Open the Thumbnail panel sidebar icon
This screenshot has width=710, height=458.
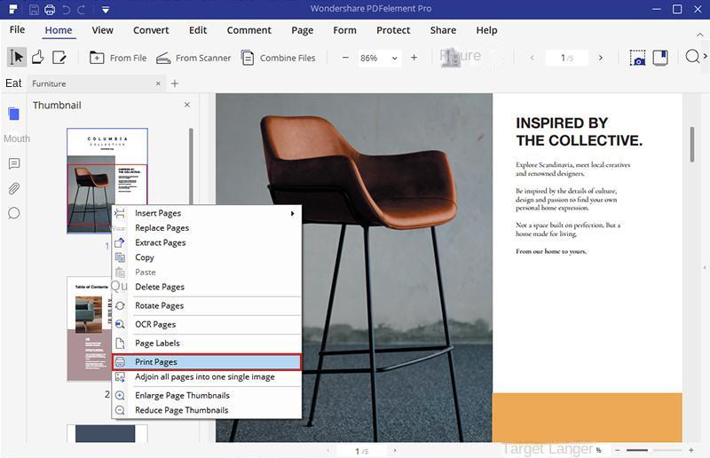point(13,114)
